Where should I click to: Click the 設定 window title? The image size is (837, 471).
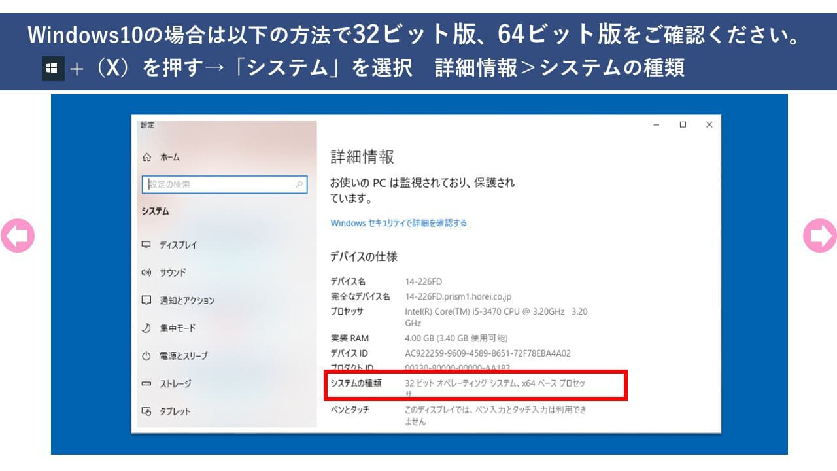(148, 125)
